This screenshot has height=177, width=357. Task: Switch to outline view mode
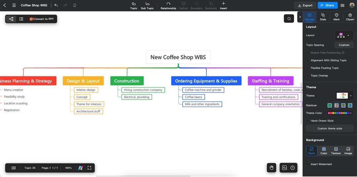(21, 19)
